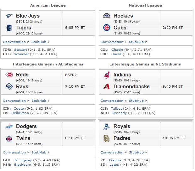Screen dimensions: 195x171
Task: Open pitcher Latos's player page
Action: point(114,165)
